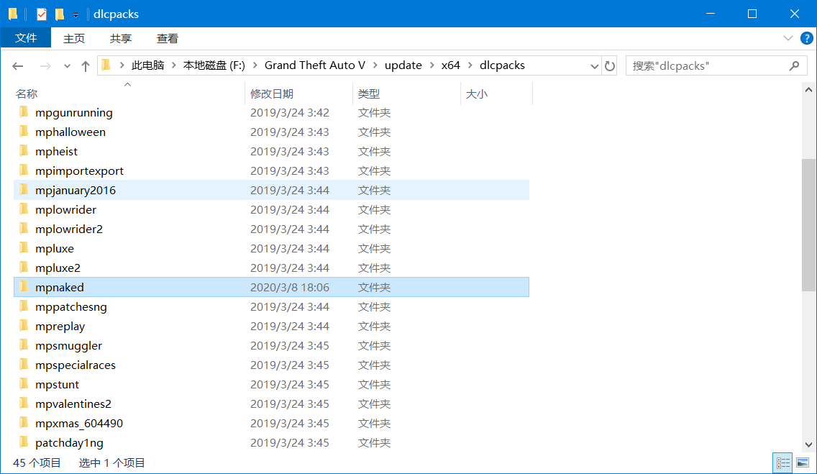
Task: Select the mpluxe2 folder icon
Action: point(24,268)
